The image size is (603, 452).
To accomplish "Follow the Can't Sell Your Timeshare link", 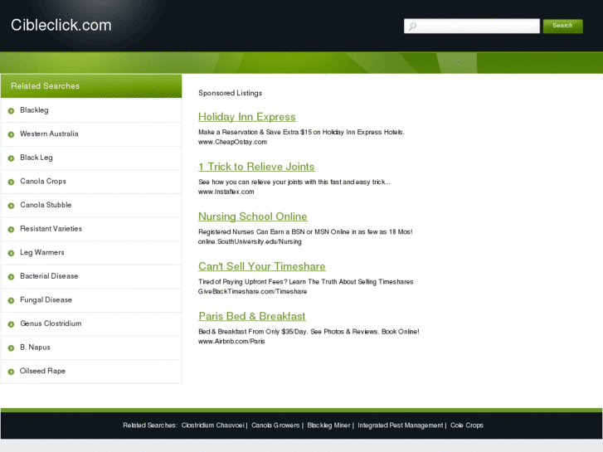I will [262, 266].
